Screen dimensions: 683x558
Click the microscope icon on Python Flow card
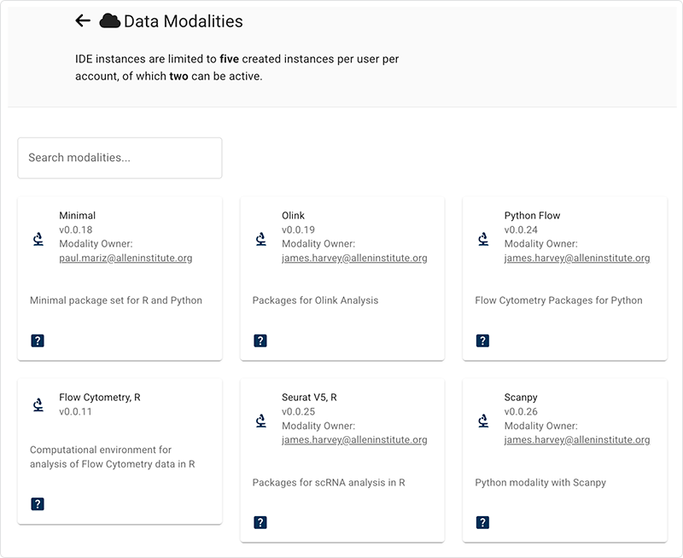(x=484, y=239)
